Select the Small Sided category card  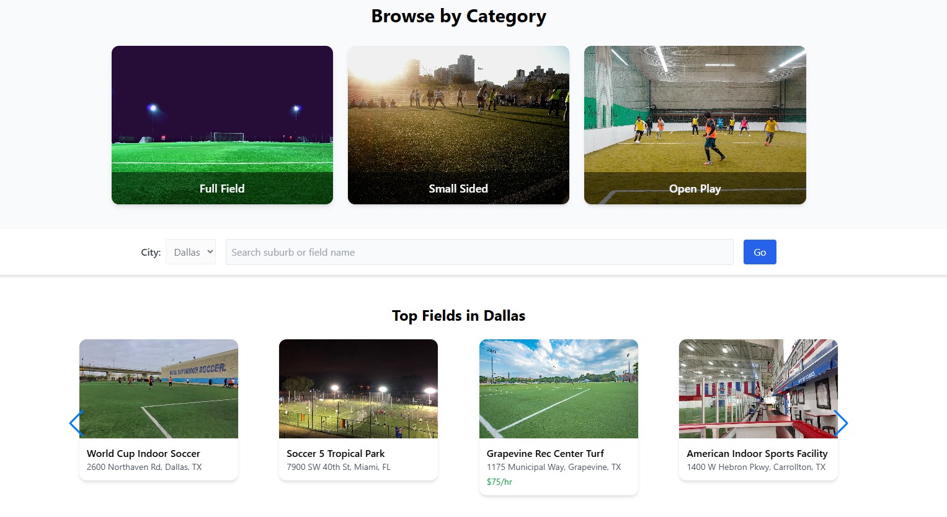pos(458,124)
